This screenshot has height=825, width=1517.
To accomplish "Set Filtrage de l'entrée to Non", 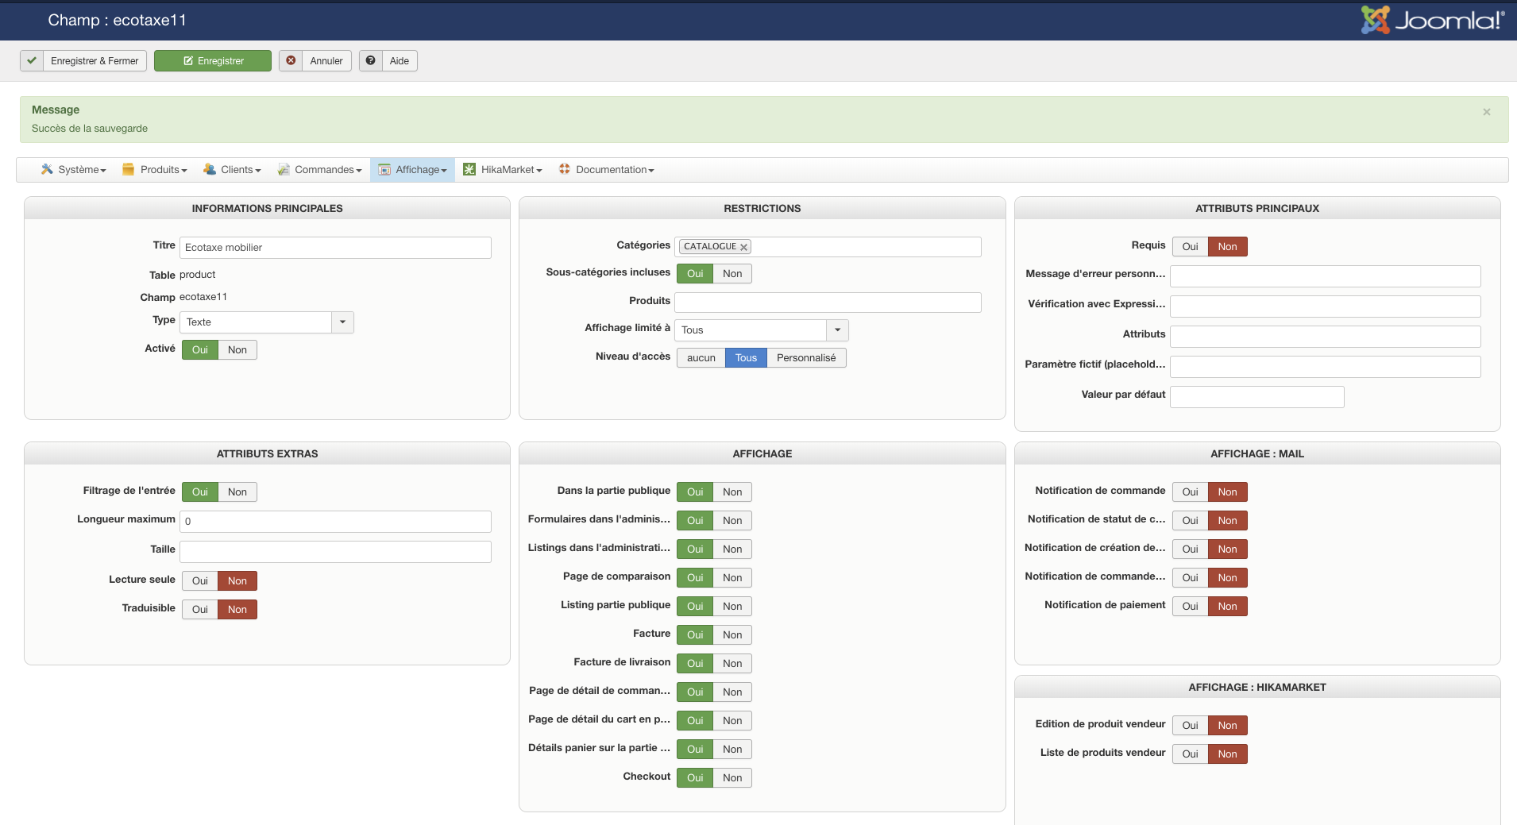I will tap(237, 492).
